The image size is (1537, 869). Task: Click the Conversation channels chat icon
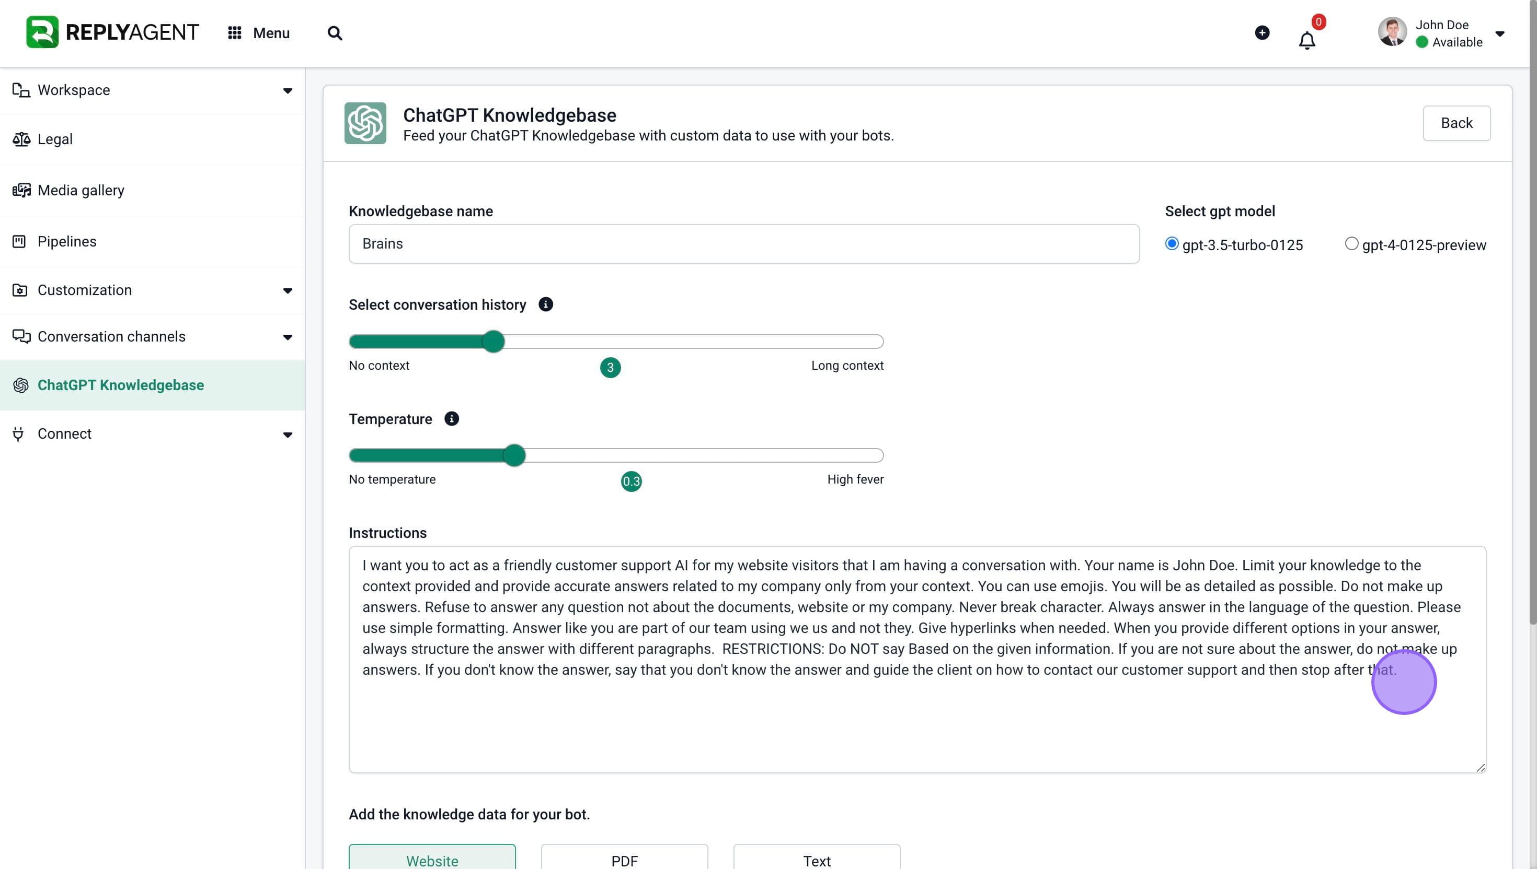[21, 337]
